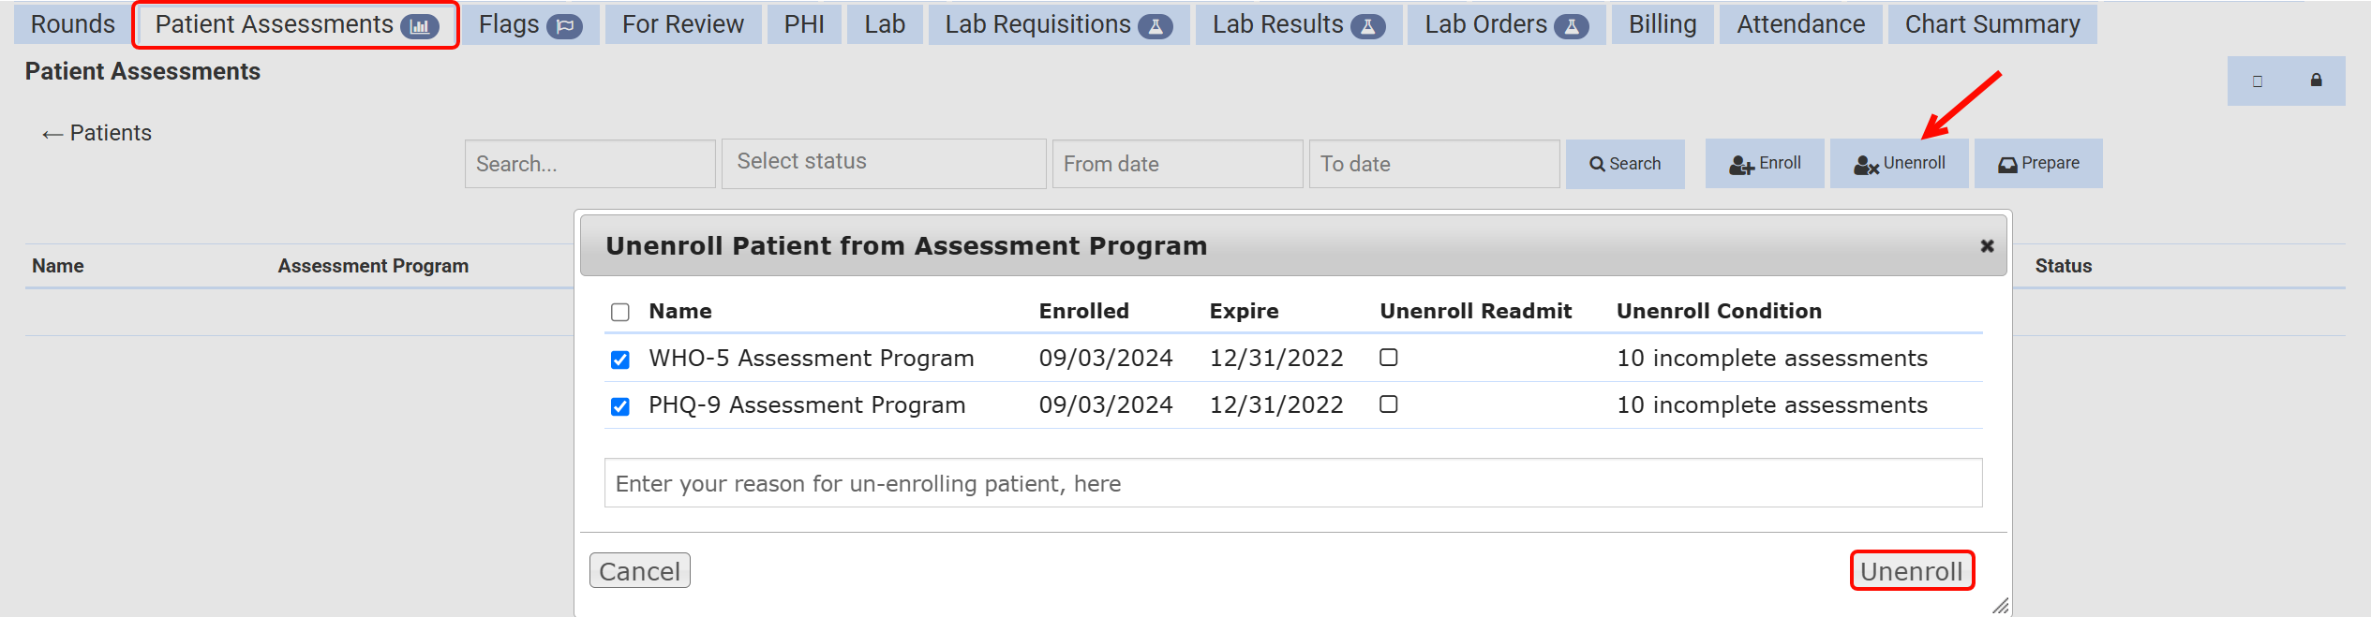Click the Enroll patient icon button

tap(1764, 164)
